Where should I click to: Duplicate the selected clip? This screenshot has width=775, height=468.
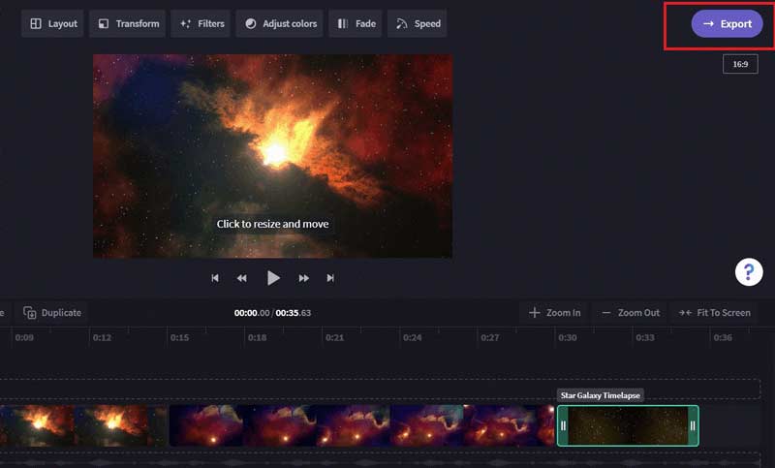click(x=52, y=313)
